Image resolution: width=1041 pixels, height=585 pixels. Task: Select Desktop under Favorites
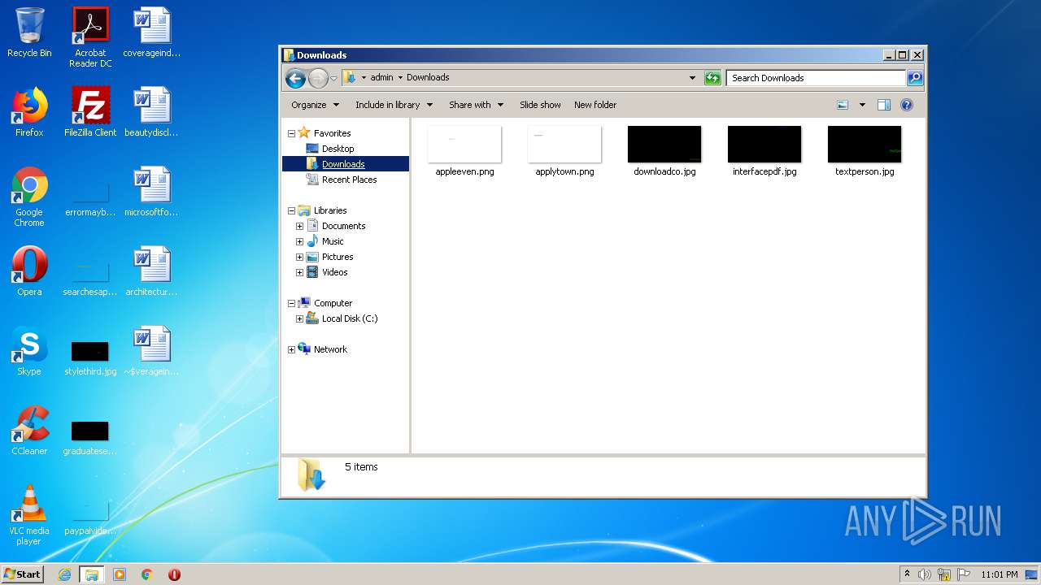pos(338,149)
